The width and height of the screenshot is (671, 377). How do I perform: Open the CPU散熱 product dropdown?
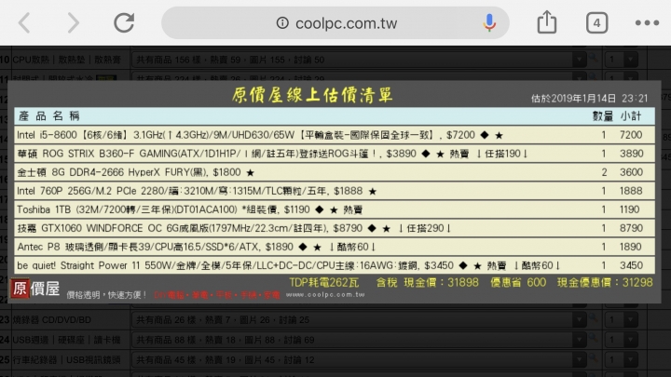(x=359, y=60)
